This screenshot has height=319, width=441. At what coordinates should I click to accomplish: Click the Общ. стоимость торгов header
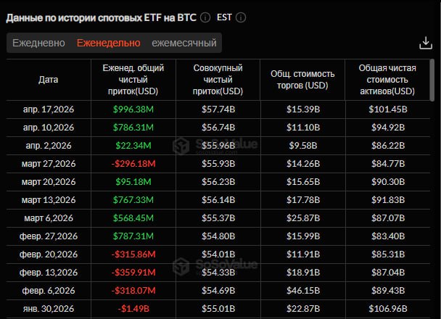[303, 80]
